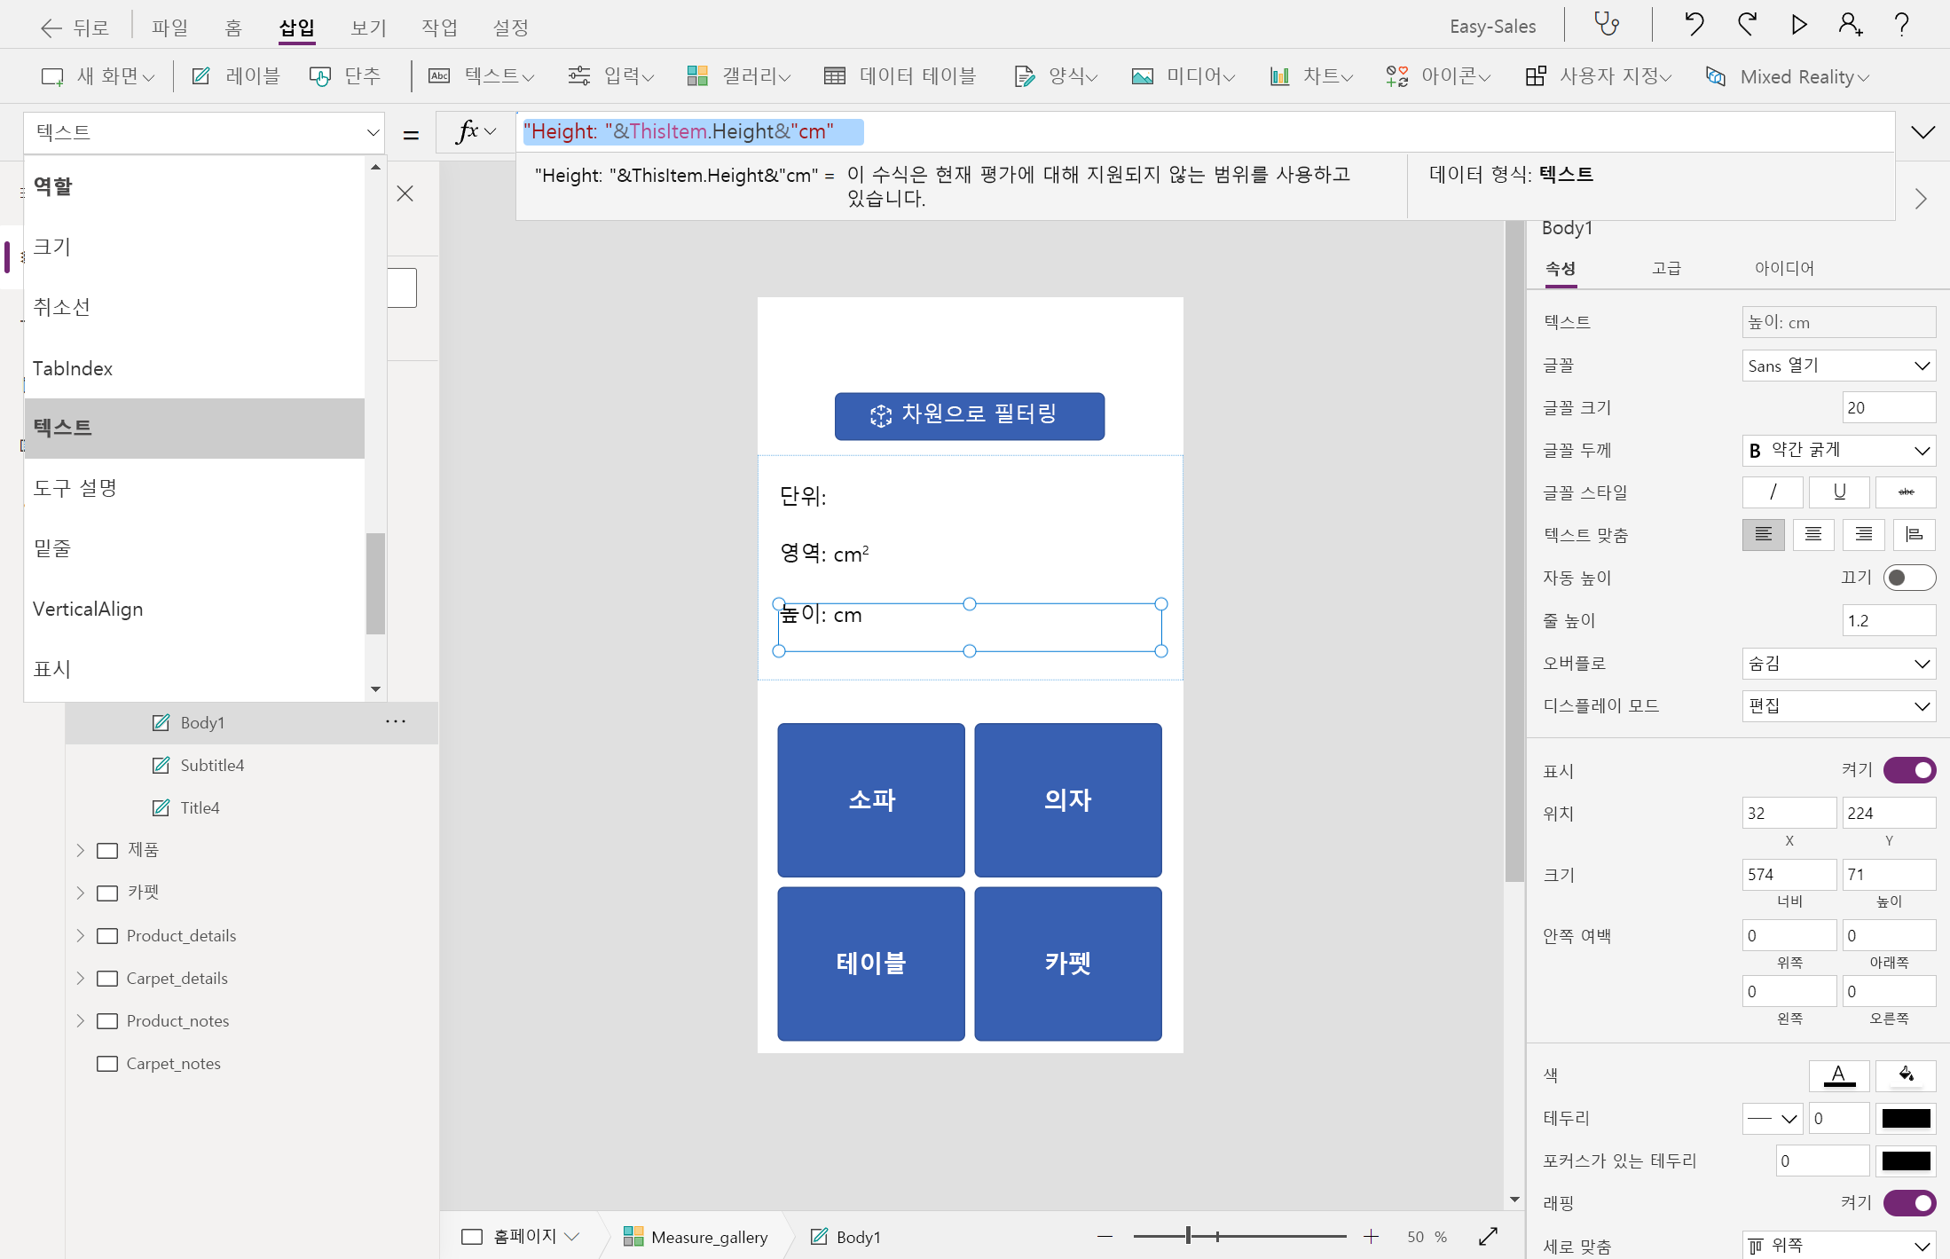
Task: Expand the Product_details tree node
Action: pos(81,935)
